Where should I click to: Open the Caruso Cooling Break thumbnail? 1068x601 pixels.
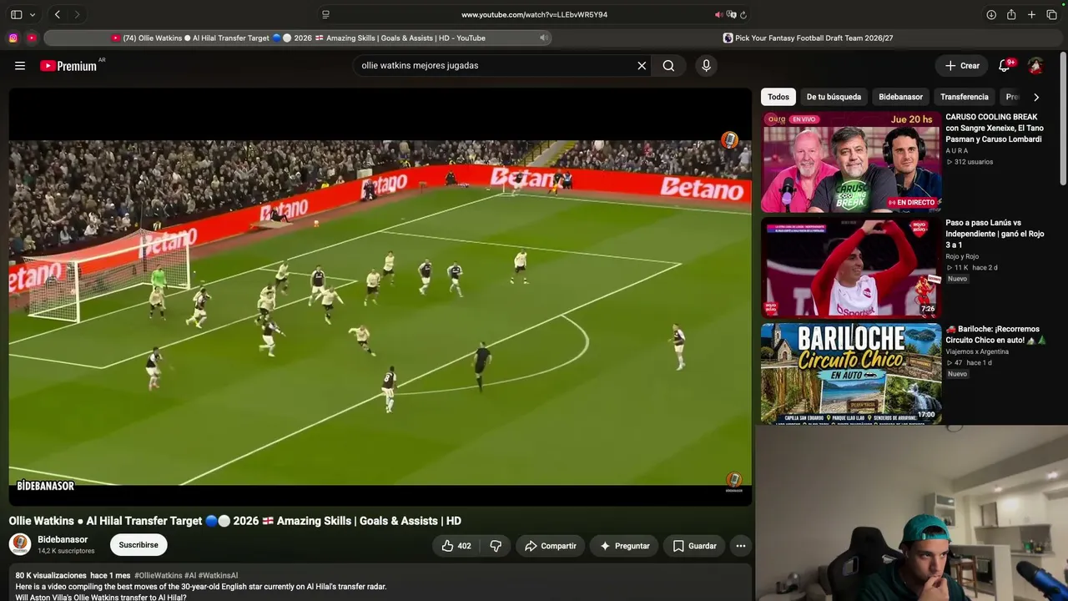851,162
